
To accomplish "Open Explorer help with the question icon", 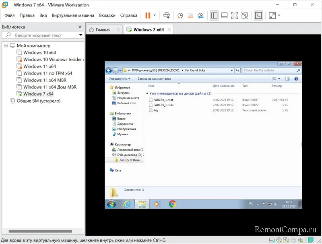I will (x=296, y=79).
